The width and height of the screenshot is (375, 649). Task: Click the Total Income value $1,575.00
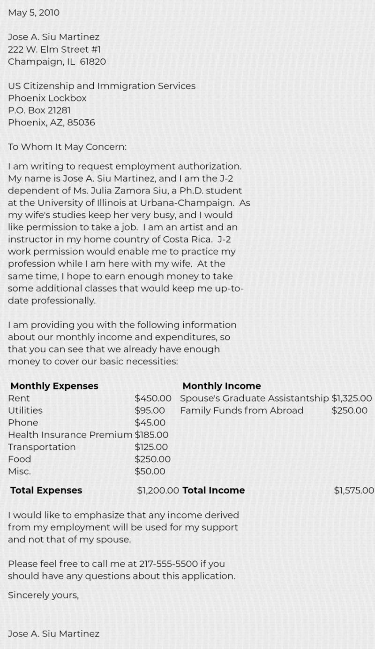pos(354,490)
